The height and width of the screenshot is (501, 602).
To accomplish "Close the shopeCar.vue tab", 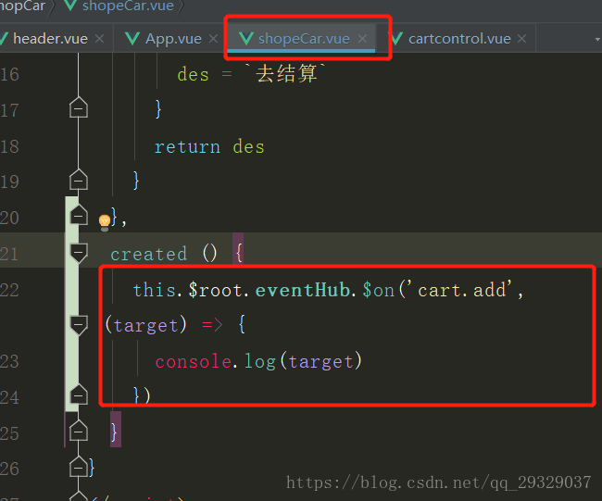I will click(x=362, y=38).
